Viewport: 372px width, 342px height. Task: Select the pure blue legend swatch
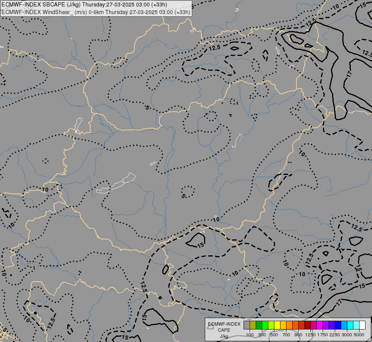point(338,325)
